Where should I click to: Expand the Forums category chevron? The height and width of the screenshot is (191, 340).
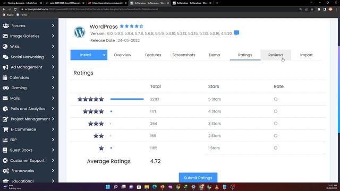(x=53, y=25)
